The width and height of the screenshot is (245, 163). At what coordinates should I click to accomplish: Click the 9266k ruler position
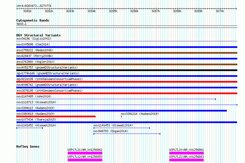pos(134,11)
